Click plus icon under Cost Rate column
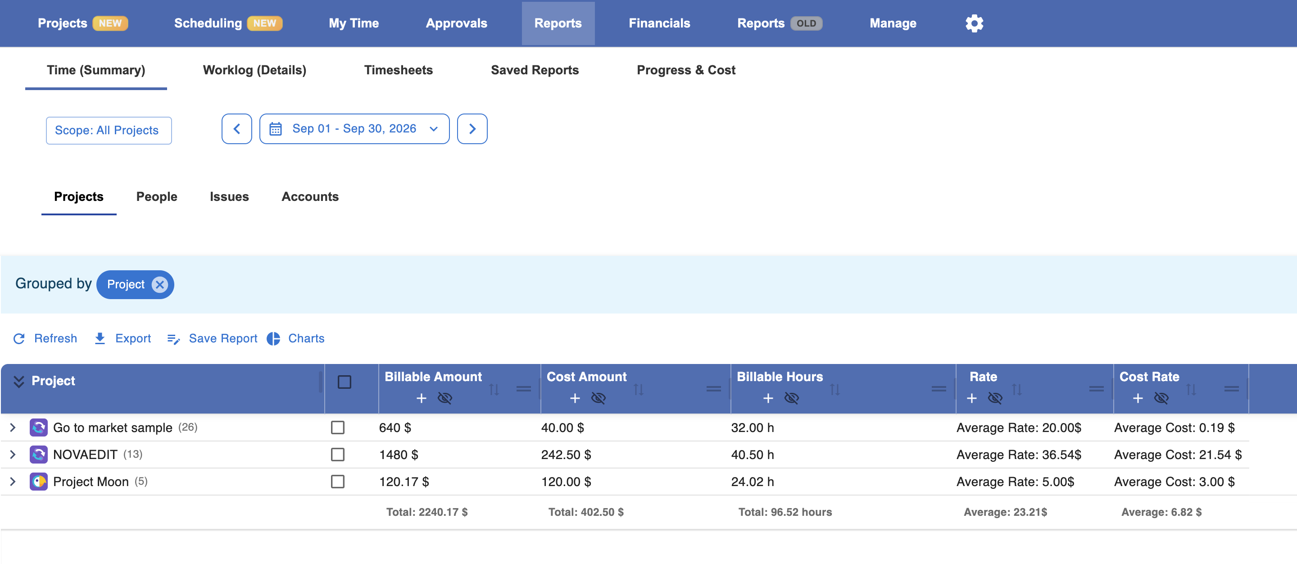 pos(1138,398)
